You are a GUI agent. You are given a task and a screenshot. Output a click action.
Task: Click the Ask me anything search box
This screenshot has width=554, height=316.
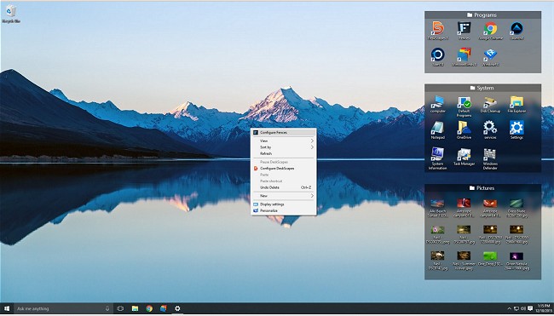click(x=63, y=308)
